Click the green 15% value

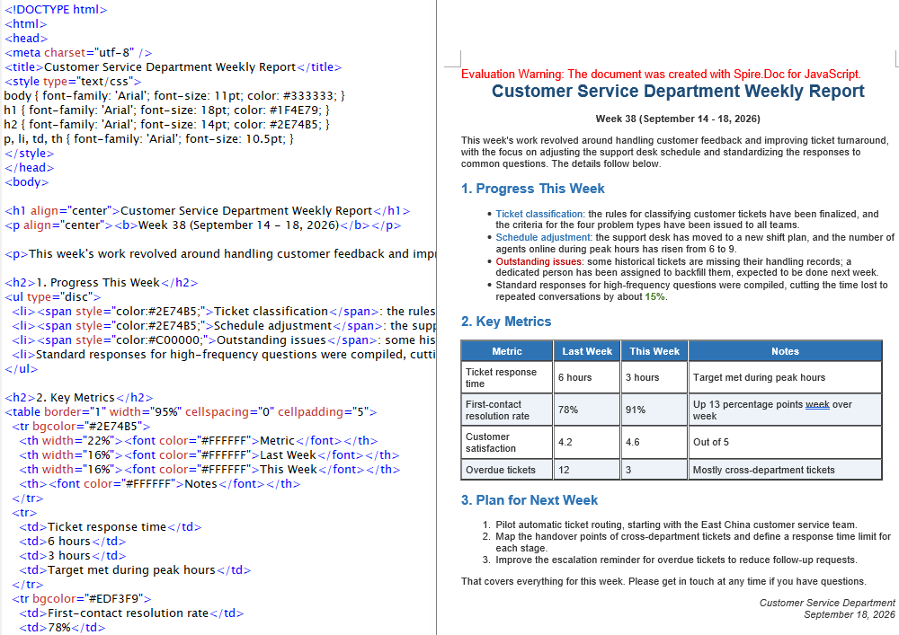pos(654,296)
